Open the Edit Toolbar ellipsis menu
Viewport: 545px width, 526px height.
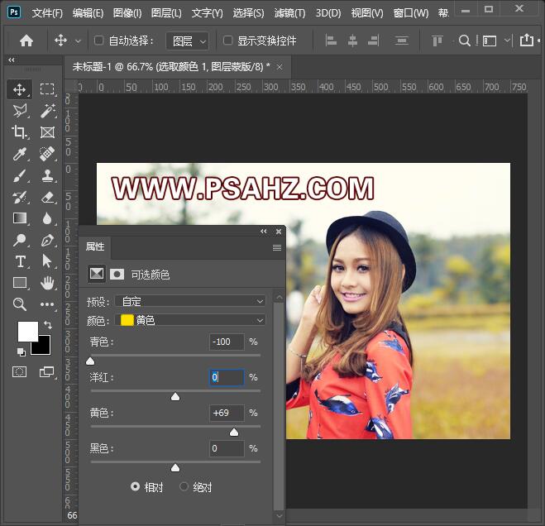(47, 304)
